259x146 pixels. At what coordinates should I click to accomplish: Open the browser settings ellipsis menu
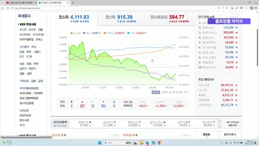pyautogui.click(x=246, y=8)
